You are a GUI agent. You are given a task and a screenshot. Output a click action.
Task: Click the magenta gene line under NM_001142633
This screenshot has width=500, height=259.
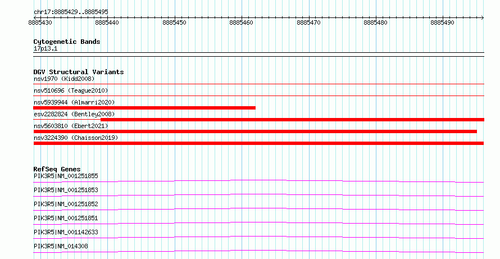click(x=258, y=237)
